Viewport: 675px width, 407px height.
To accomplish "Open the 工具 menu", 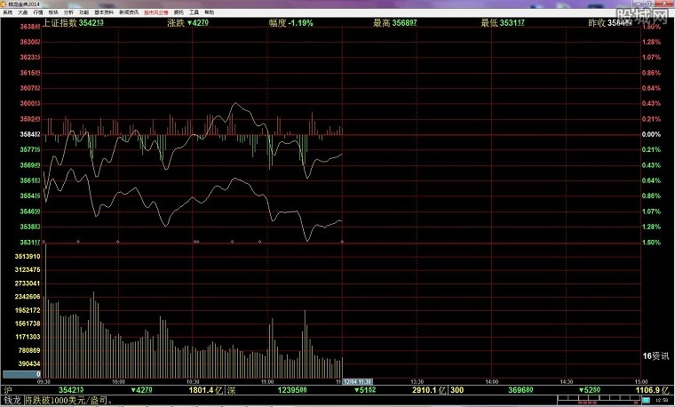I will [x=194, y=13].
